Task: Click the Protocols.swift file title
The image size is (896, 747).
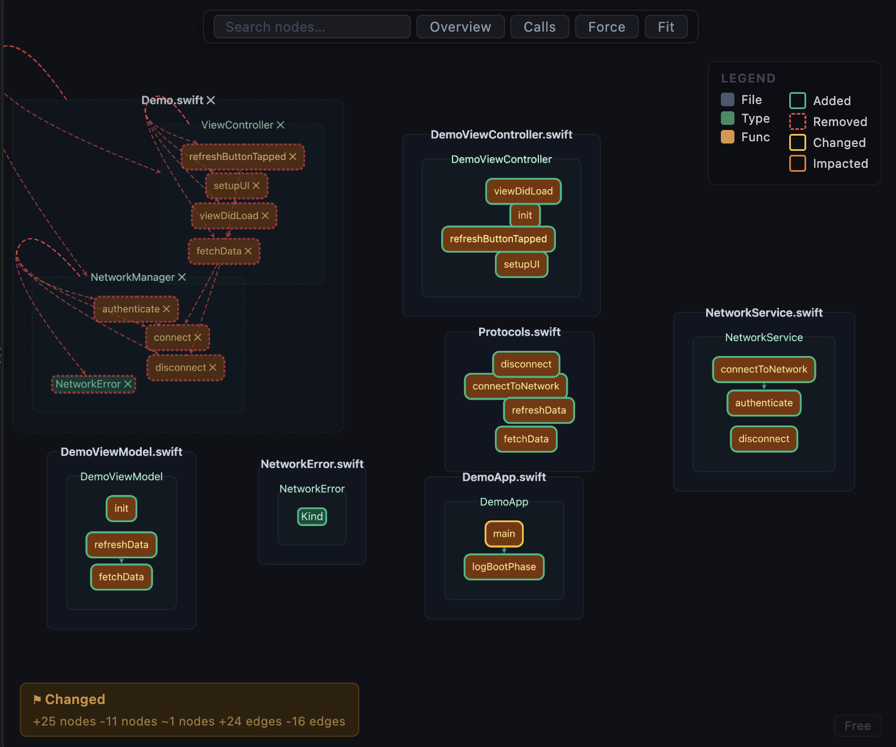Action: pos(520,332)
